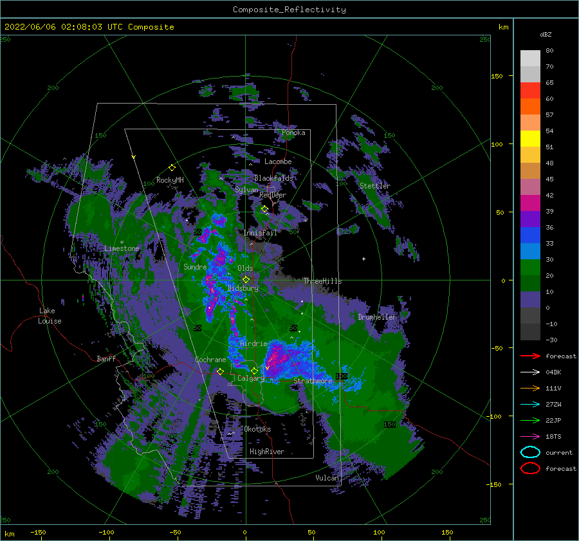This screenshot has width=579, height=541.
Task: Click the cyan current ellipse icon
Action: 530,452
